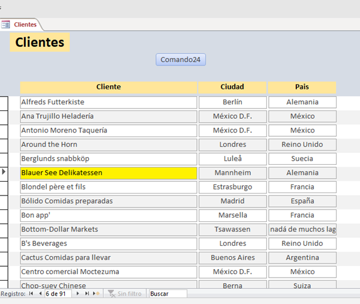Image resolution: width=360 pixels, height=304 pixels.
Task: Create new blank record icon
Action: click(x=95, y=294)
